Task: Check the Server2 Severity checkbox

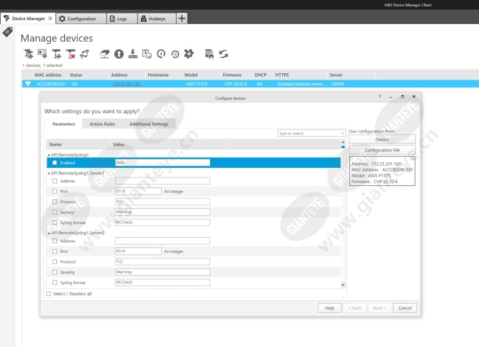Action: point(55,272)
